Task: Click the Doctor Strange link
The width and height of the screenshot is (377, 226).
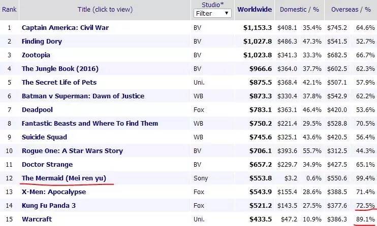Action: (x=47, y=164)
